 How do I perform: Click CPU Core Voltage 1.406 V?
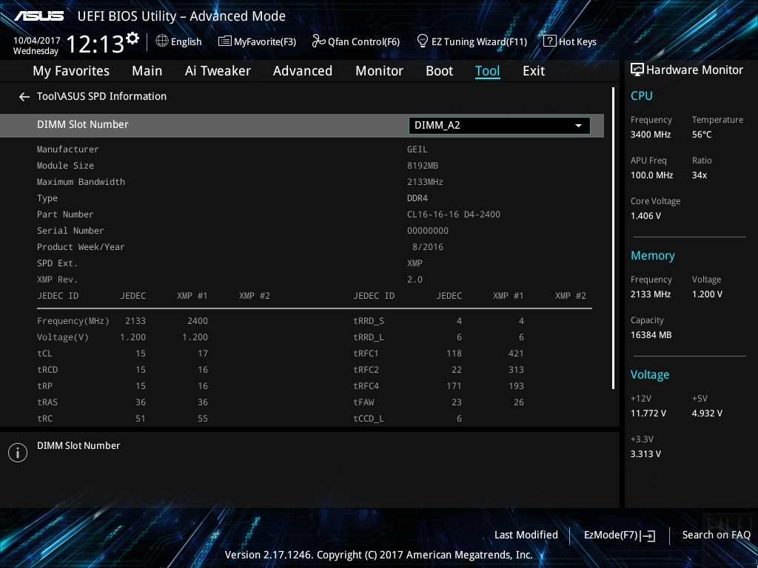[x=645, y=216]
